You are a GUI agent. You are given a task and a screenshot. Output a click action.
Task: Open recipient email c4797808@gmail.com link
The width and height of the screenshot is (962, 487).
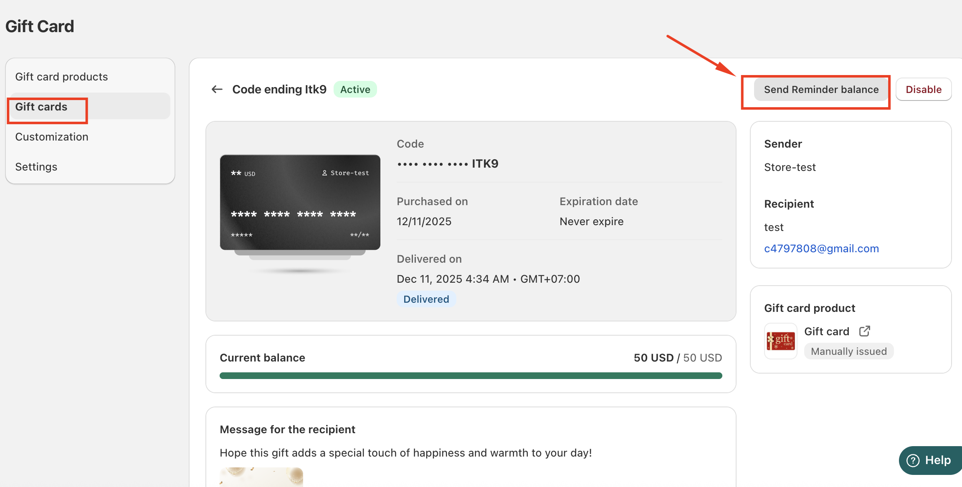pos(821,249)
